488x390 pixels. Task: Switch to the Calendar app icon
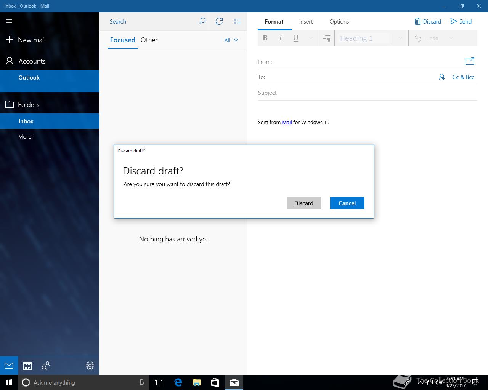tap(27, 366)
